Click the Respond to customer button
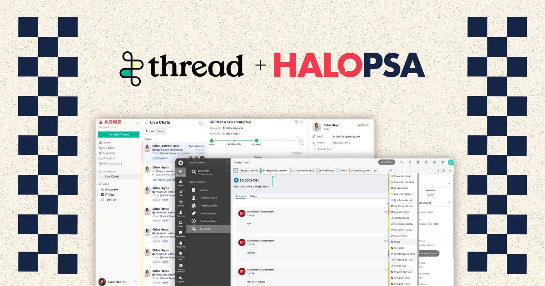The height and width of the screenshot is (286, 545). tap(276, 170)
